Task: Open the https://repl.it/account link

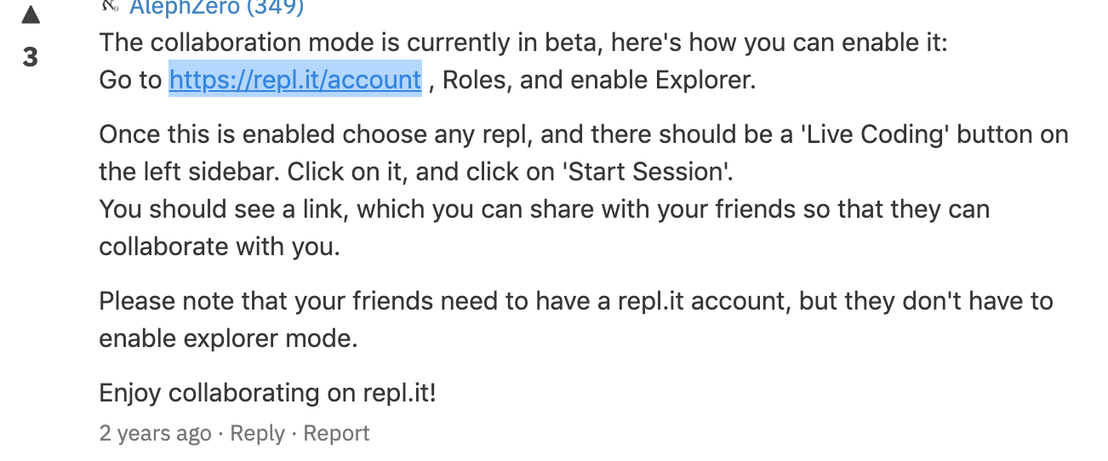Action: 295,80
